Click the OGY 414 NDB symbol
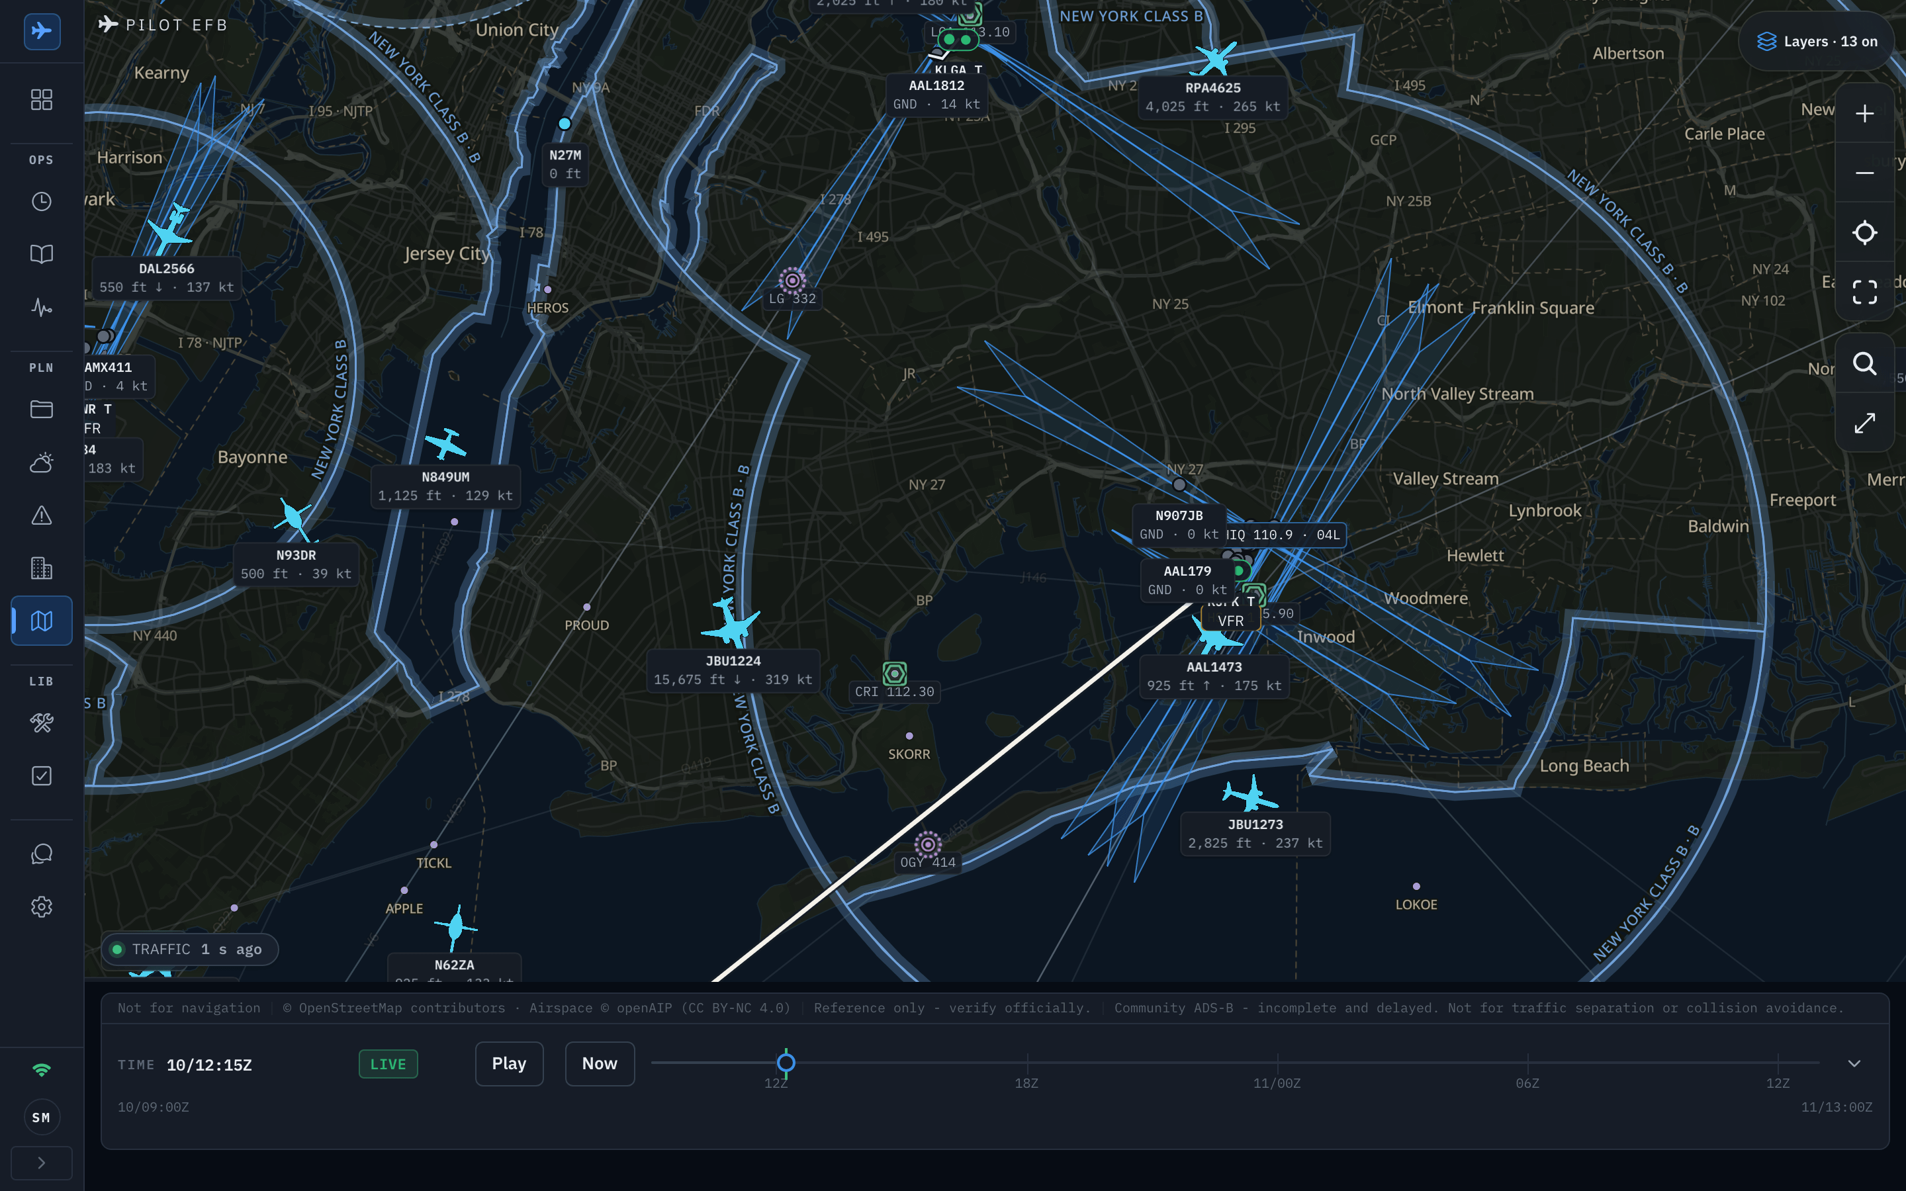The height and width of the screenshot is (1191, 1906). pyautogui.click(x=928, y=844)
